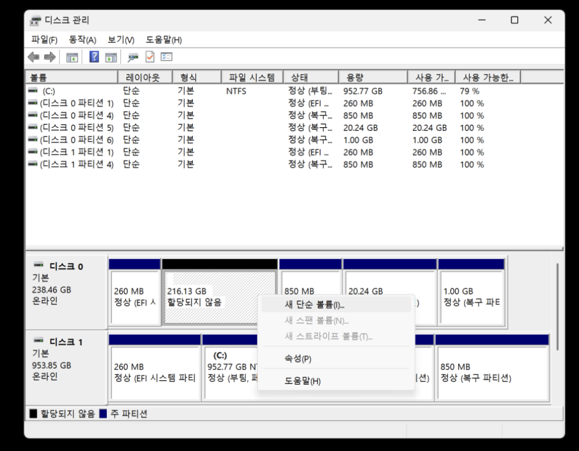Screen dimensions: 579x451
Task: Sort by the 파일 시스템 column header
Action: click(252, 77)
